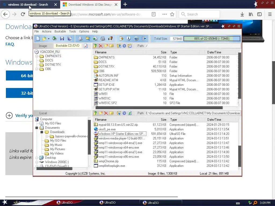The image size is (275, 206).
Task: Toggle Firefox reader view icon in address bar
Action: pos(153,14)
